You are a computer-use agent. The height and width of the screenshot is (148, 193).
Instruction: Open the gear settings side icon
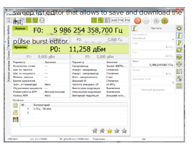179,28
